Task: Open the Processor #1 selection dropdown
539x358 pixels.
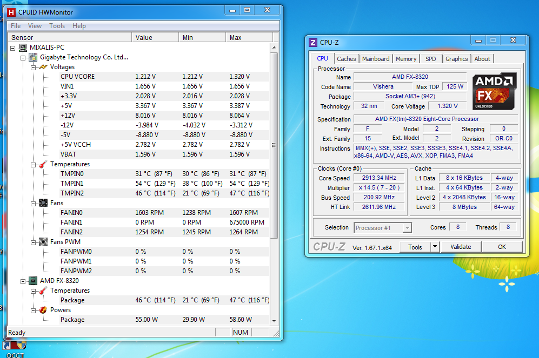Action: point(407,228)
